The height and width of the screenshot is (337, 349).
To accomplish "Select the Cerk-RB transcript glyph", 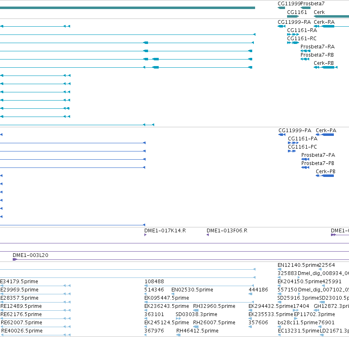I will (x=326, y=67).
